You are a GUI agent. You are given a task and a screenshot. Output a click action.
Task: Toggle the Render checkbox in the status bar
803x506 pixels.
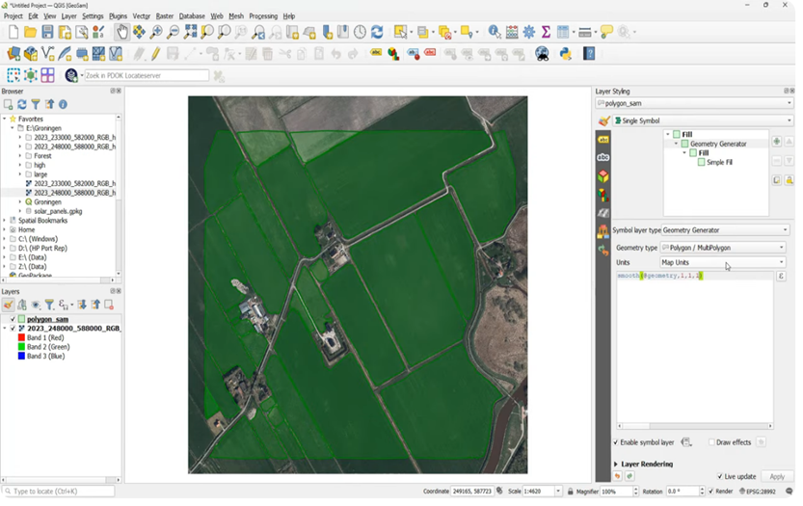tap(710, 492)
